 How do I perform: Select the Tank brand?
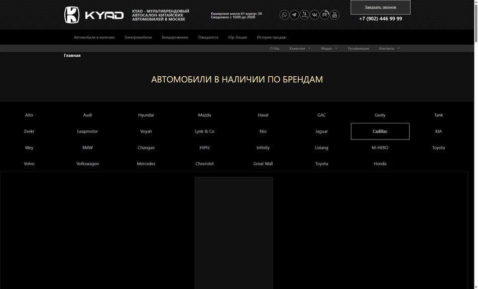tap(439, 115)
